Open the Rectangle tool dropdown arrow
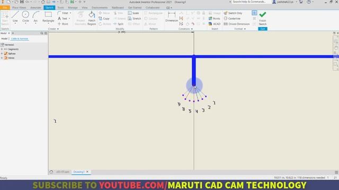The image size is (339, 190). (48, 23)
